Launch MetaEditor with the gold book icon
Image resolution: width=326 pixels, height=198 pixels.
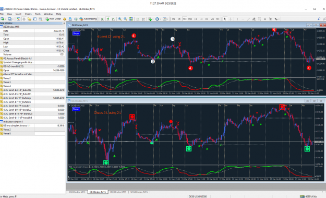tap(65, 19)
